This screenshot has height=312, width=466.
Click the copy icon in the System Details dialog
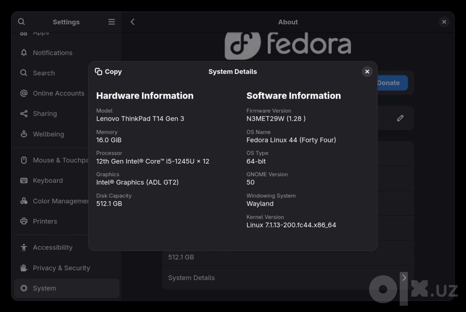tap(98, 72)
